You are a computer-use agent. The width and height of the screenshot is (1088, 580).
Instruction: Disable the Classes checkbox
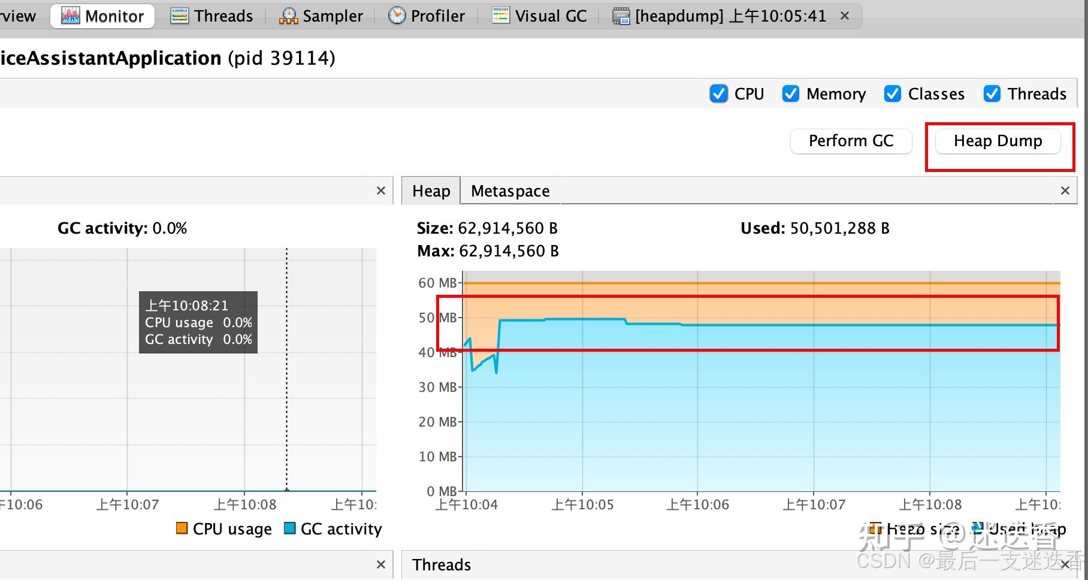point(893,93)
